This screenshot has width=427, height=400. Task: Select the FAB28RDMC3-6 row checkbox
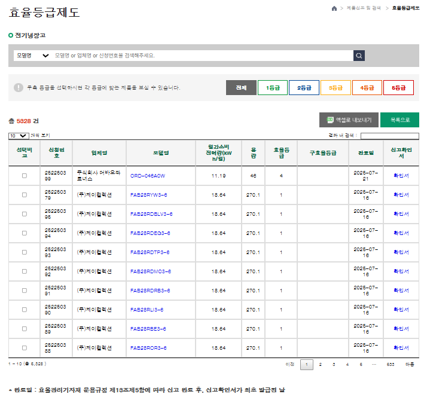coord(25,271)
